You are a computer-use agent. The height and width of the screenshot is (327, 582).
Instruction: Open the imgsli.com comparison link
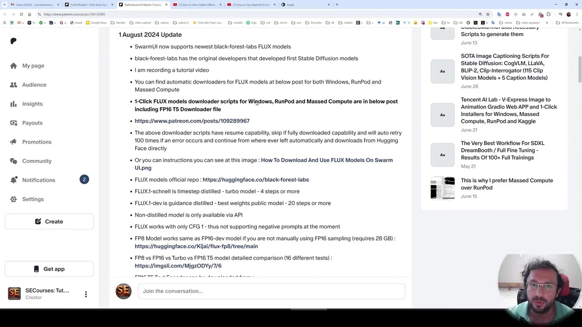[178, 266]
